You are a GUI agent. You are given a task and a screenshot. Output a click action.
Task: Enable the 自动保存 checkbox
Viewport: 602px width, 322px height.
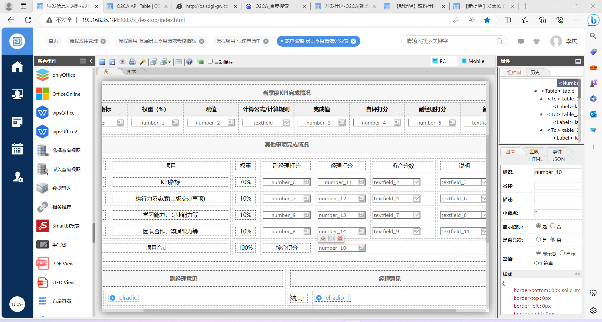click(210, 61)
